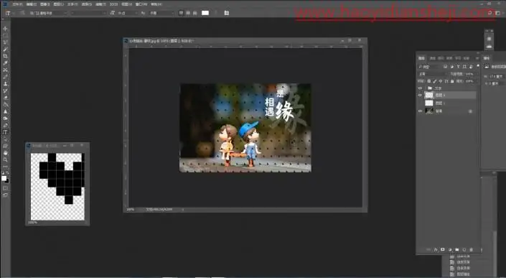Create a new group in Layers panel
This screenshot has height=278, width=506.
[457, 249]
